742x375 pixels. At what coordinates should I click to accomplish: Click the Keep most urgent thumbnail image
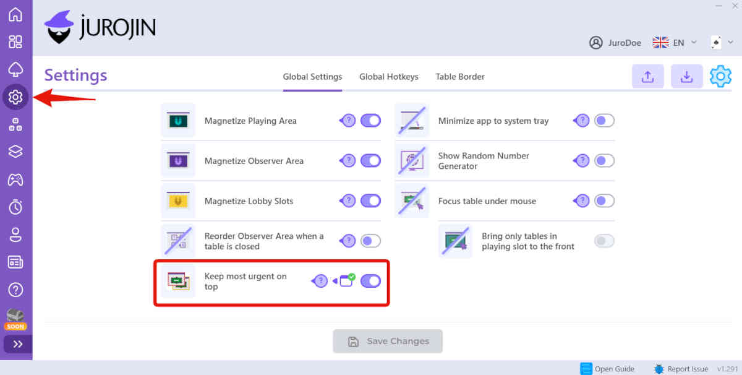[x=178, y=281]
